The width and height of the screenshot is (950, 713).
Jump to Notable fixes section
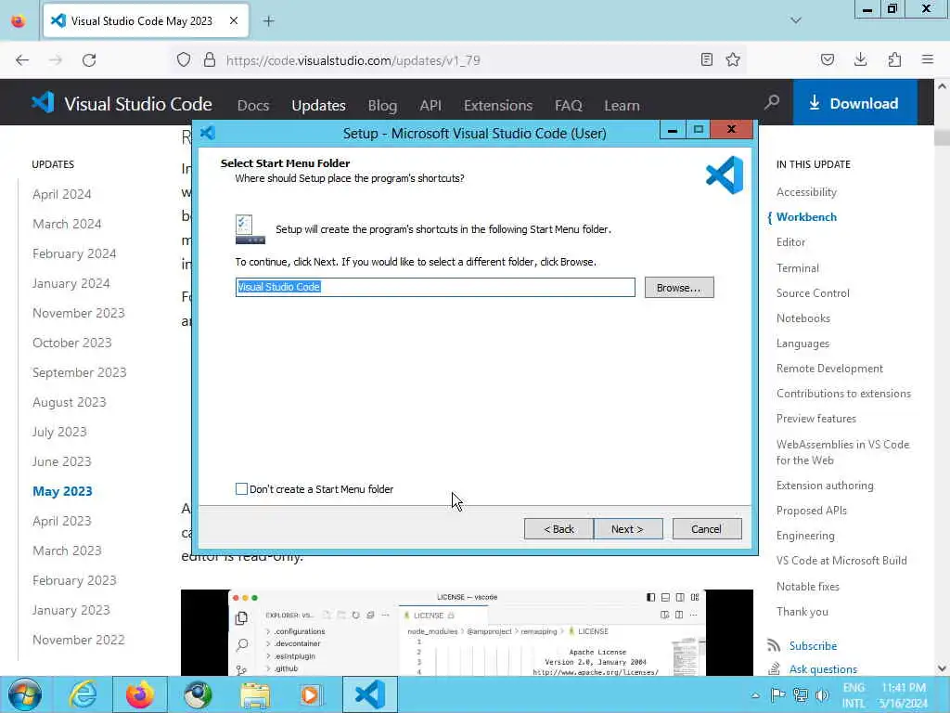click(808, 587)
